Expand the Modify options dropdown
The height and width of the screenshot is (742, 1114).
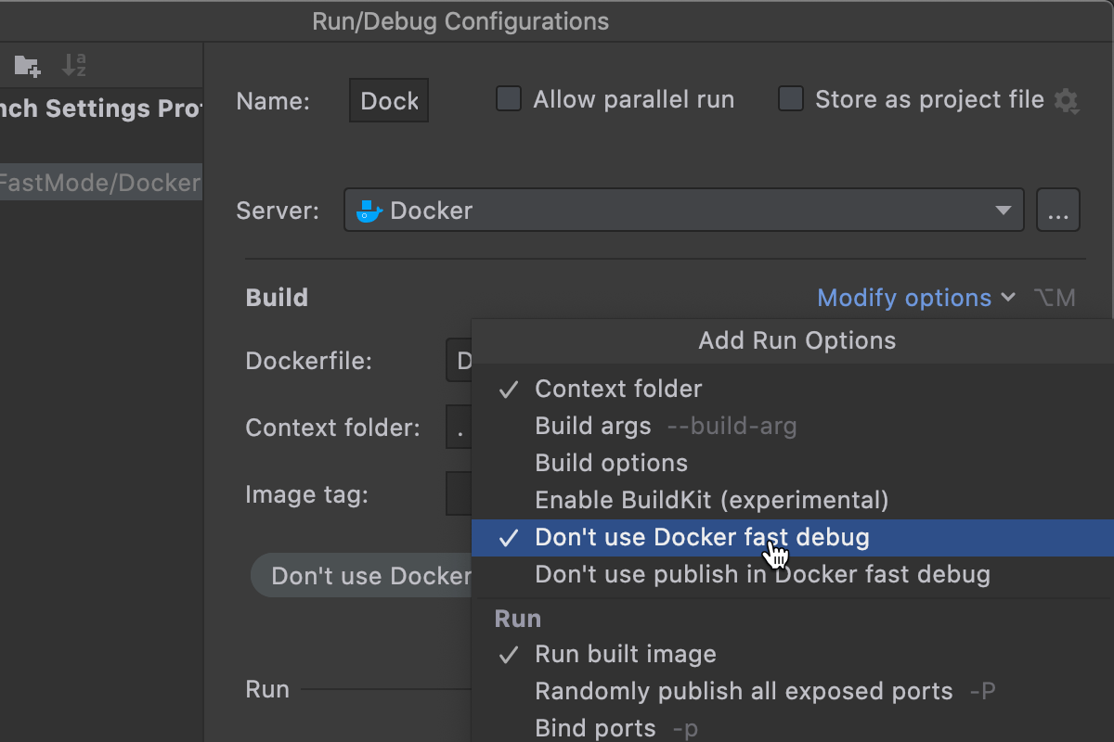915,298
